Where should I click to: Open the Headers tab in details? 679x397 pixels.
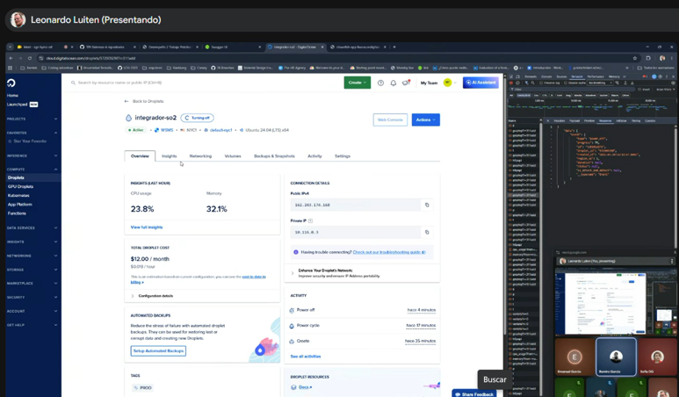click(560, 121)
